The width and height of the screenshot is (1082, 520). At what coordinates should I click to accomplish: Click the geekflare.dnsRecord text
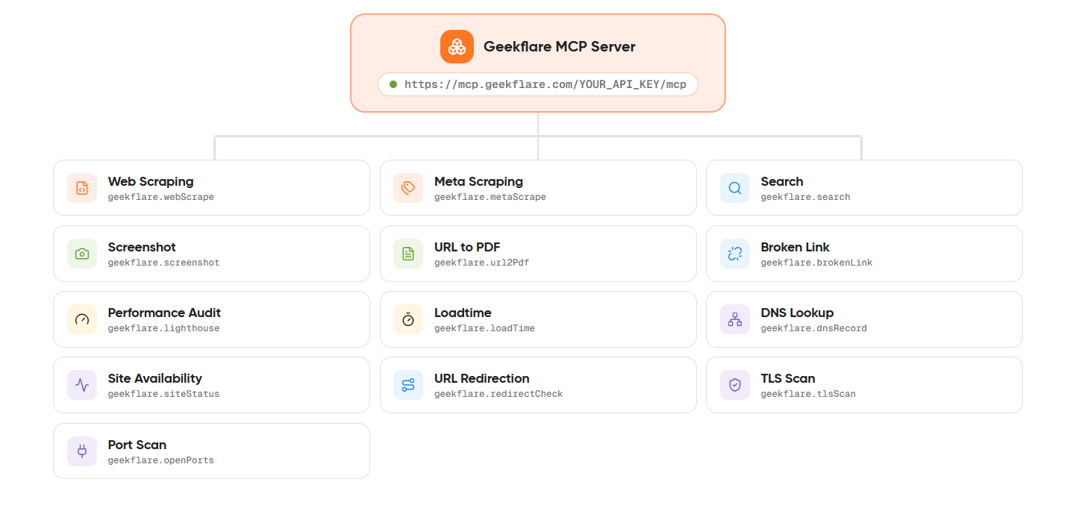(x=814, y=328)
